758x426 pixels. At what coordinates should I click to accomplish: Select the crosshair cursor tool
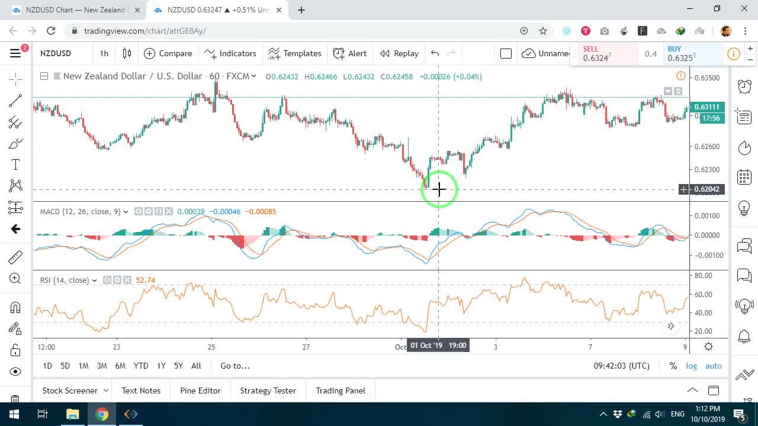15,79
